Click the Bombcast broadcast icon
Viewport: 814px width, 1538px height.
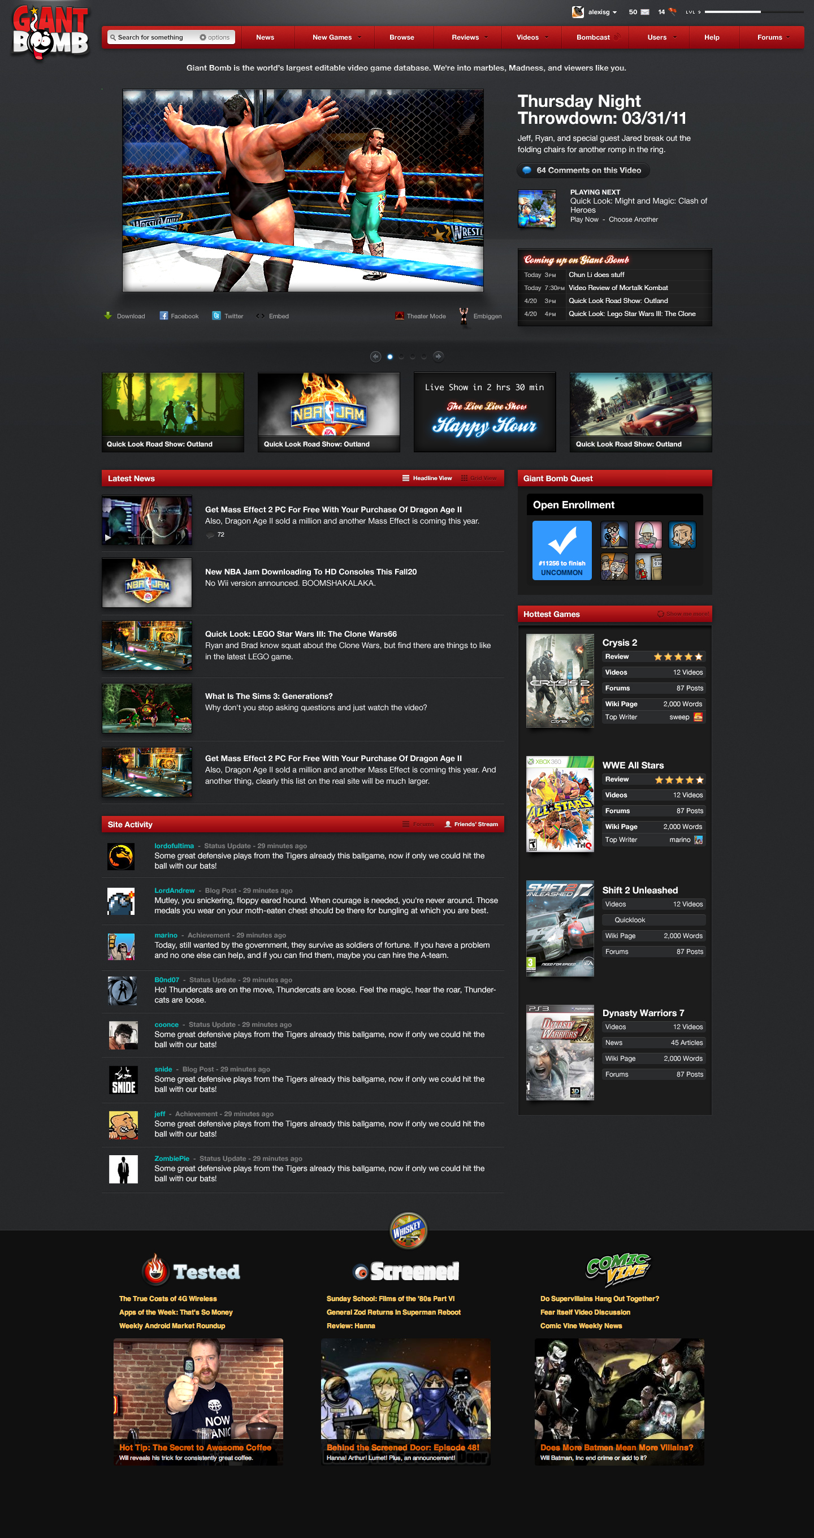pos(617,37)
